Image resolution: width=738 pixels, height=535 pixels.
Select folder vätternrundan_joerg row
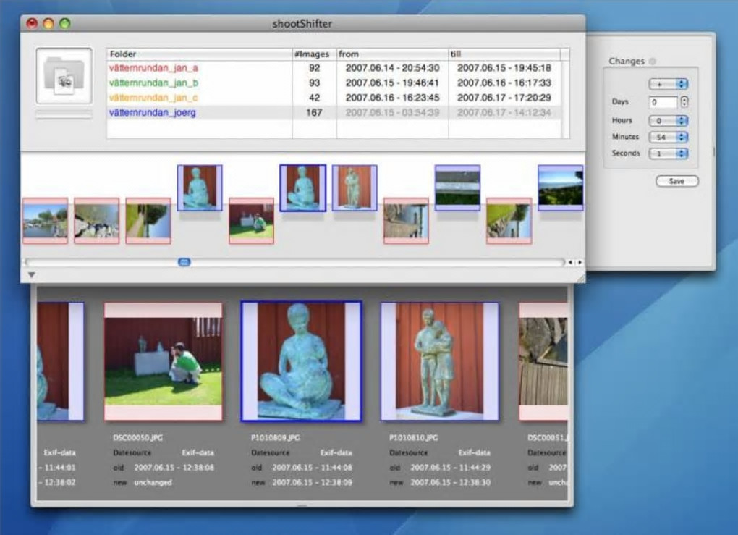pos(334,112)
